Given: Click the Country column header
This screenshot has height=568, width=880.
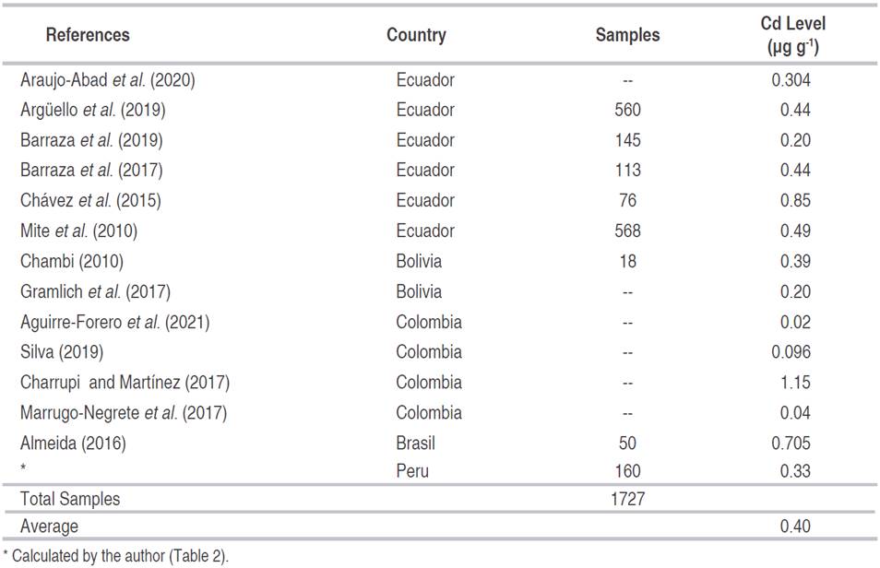Looking at the screenshot, I should pyautogui.click(x=416, y=35).
